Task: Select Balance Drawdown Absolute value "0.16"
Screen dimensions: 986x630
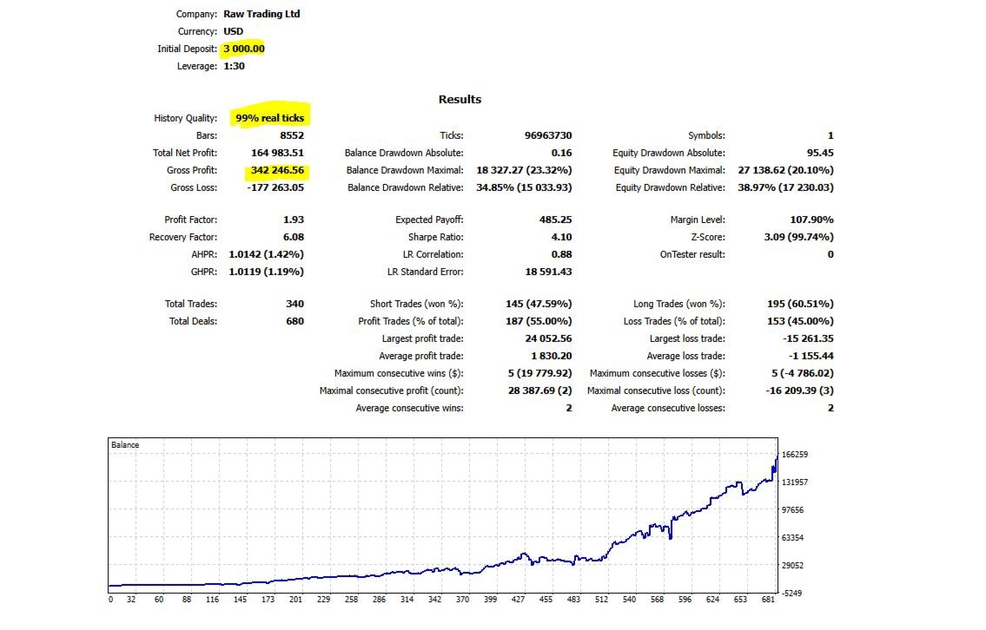Action: pos(561,153)
